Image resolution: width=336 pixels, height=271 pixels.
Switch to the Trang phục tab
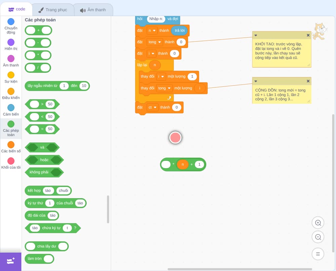point(53,10)
